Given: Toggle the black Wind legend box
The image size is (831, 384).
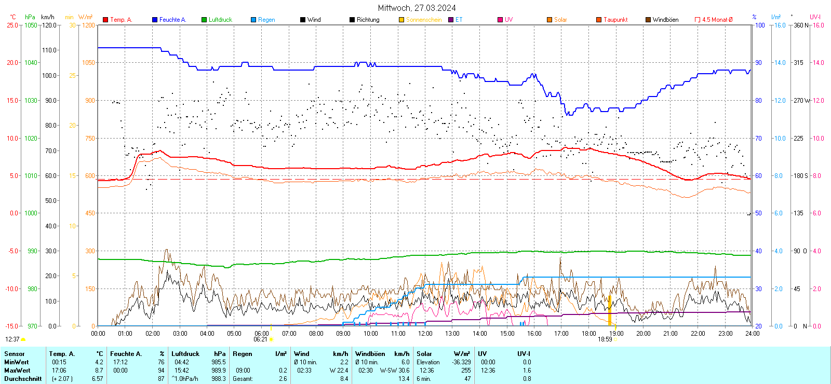Looking at the screenshot, I should (303, 20).
